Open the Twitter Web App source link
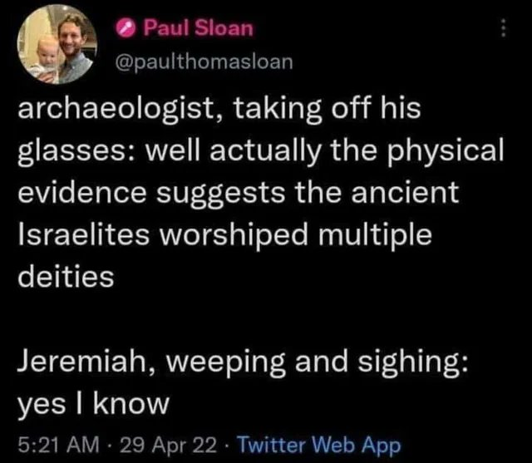This screenshot has height=463, width=532. 320,444
